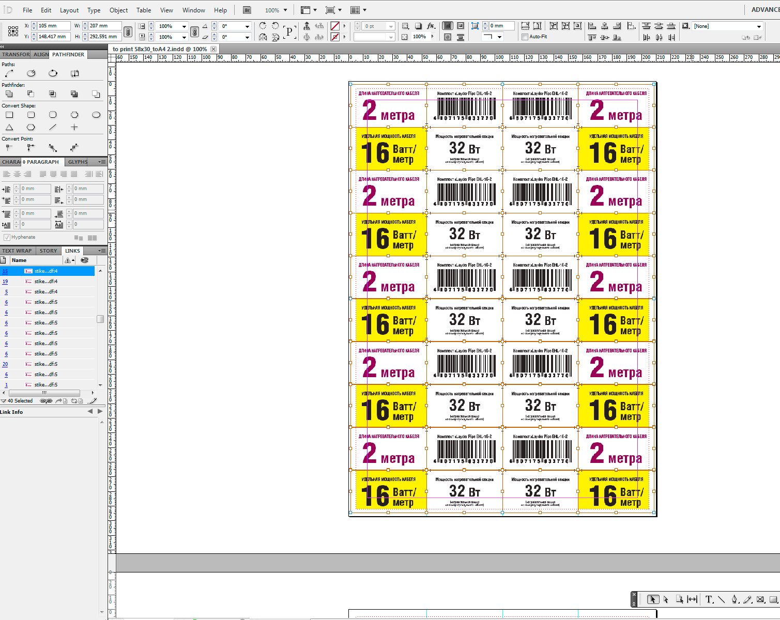The height and width of the screenshot is (620, 780).
Task: Click the Relink icon in Links panel
Action: tap(46, 401)
